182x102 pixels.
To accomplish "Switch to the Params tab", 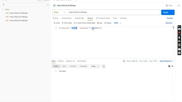I will (x=55, y=18).
